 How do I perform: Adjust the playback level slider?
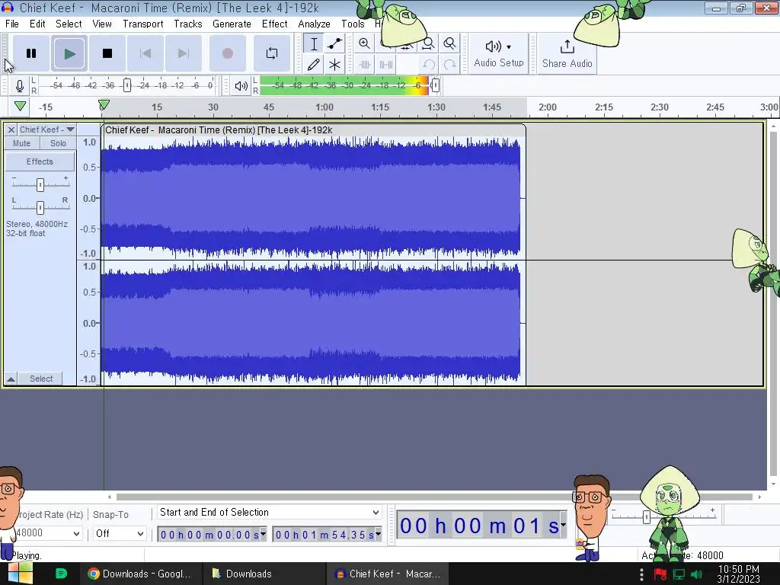435,85
